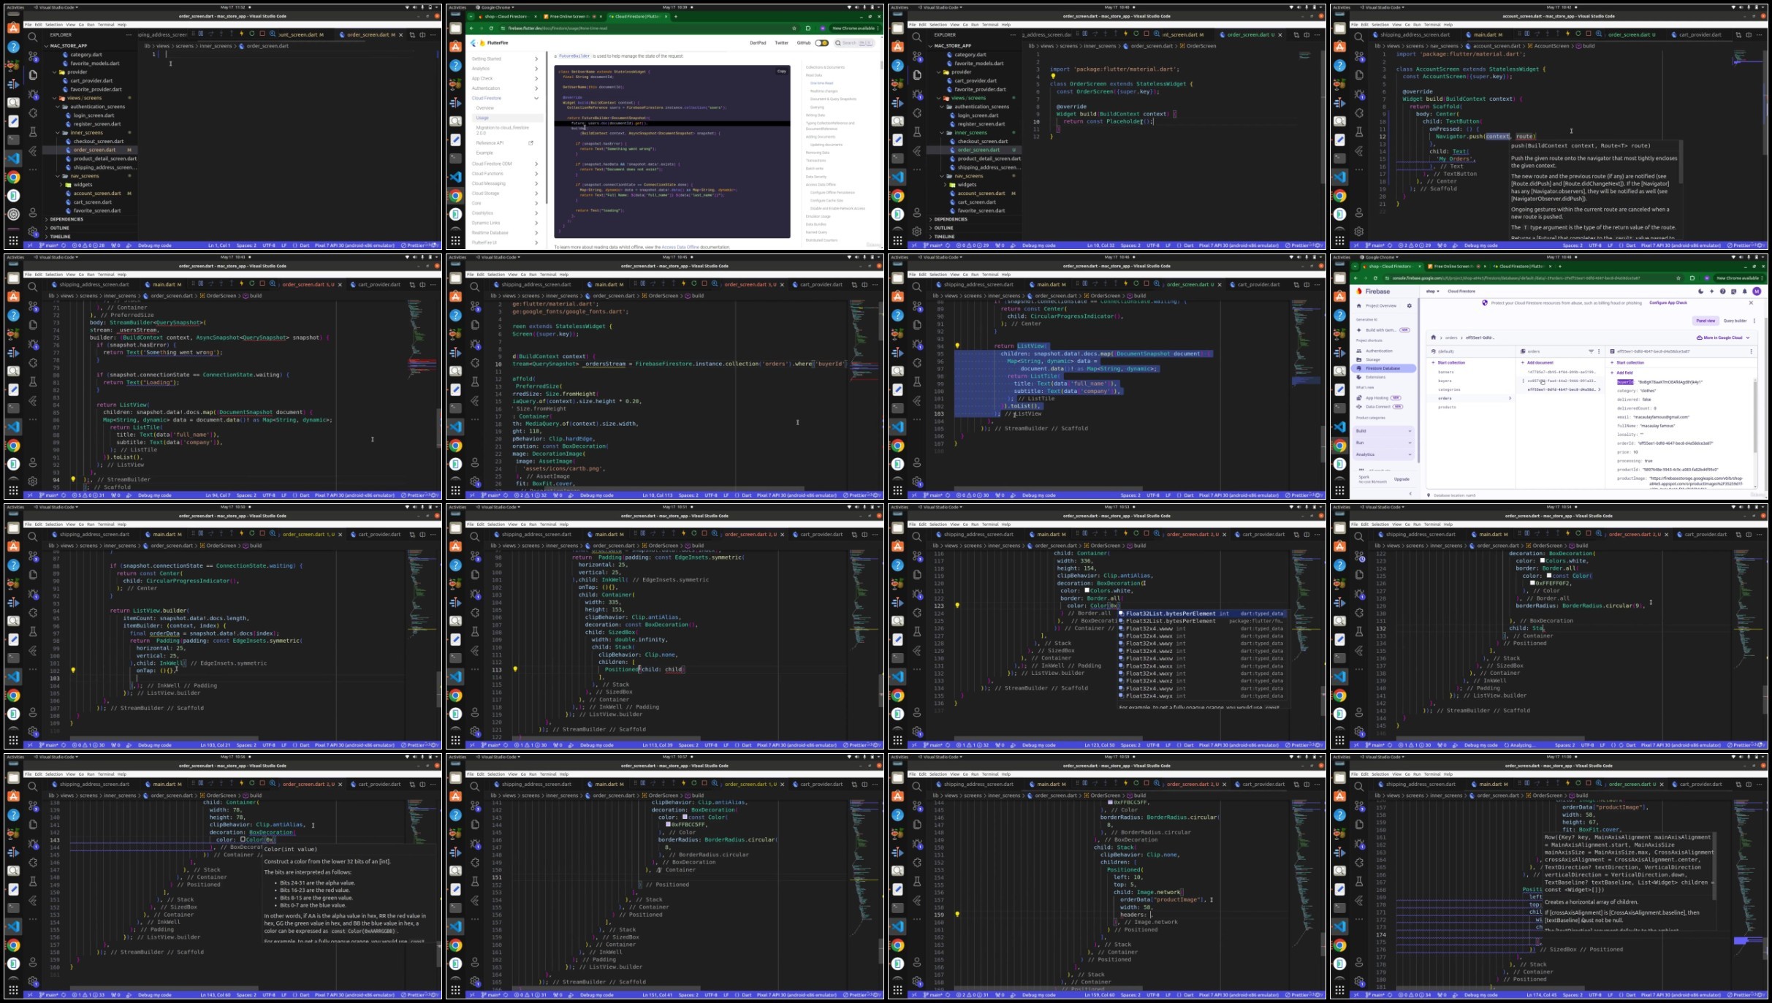Select the products collection in Firestore

[1447, 407]
